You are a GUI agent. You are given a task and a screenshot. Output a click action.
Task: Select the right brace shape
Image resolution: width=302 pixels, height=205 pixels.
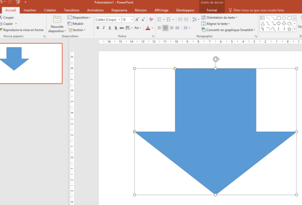coord(284,29)
